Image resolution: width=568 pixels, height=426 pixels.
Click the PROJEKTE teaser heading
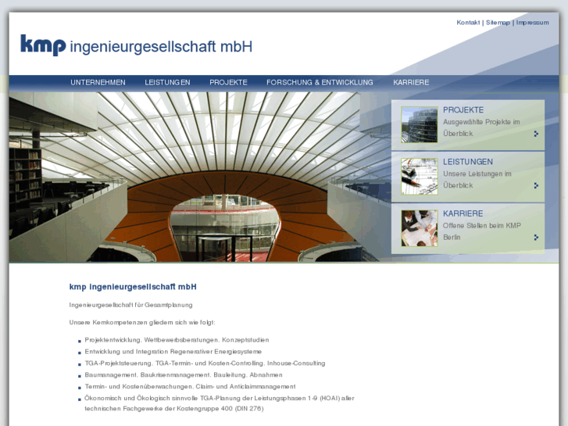[463, 110]
